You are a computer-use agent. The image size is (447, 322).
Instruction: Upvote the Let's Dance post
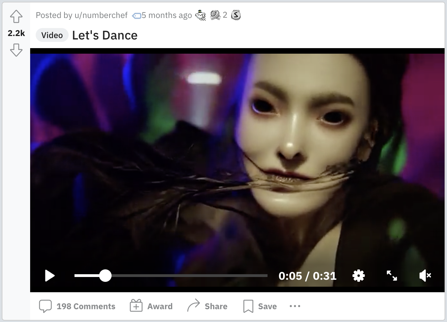coord(16,17)
